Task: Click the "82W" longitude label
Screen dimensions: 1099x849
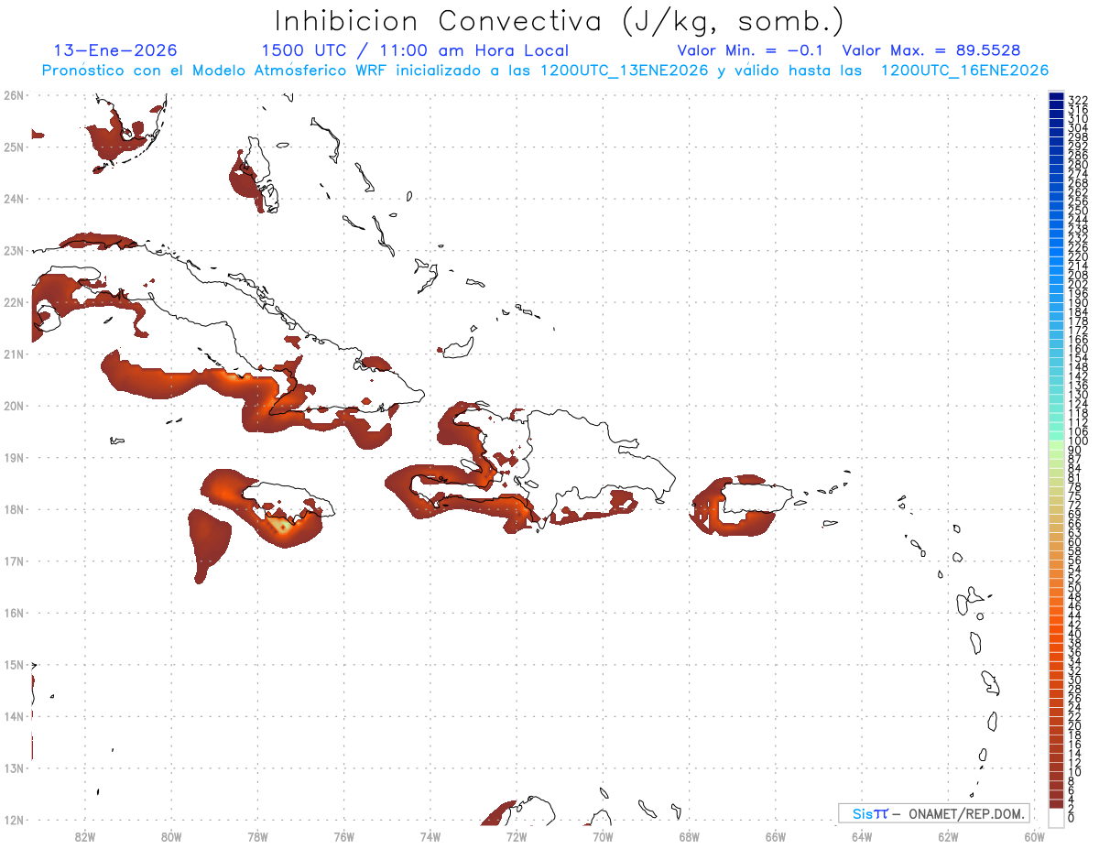Action: (85, 837)
